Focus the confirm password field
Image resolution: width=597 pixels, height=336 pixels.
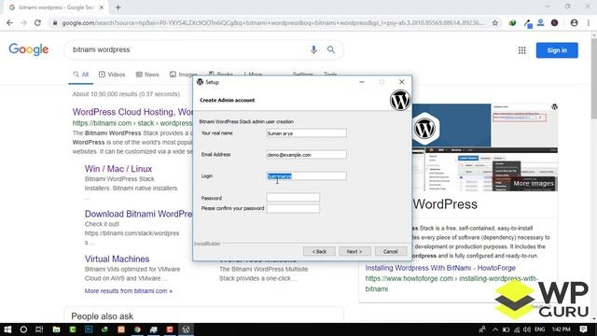coord(293,208)
